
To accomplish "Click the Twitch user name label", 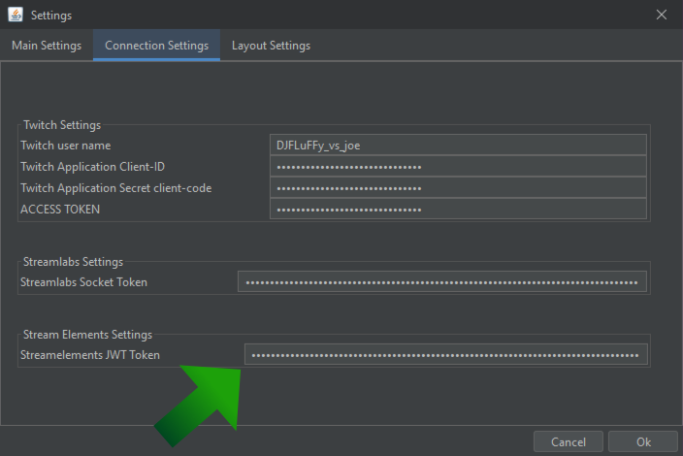I will 65,146.
